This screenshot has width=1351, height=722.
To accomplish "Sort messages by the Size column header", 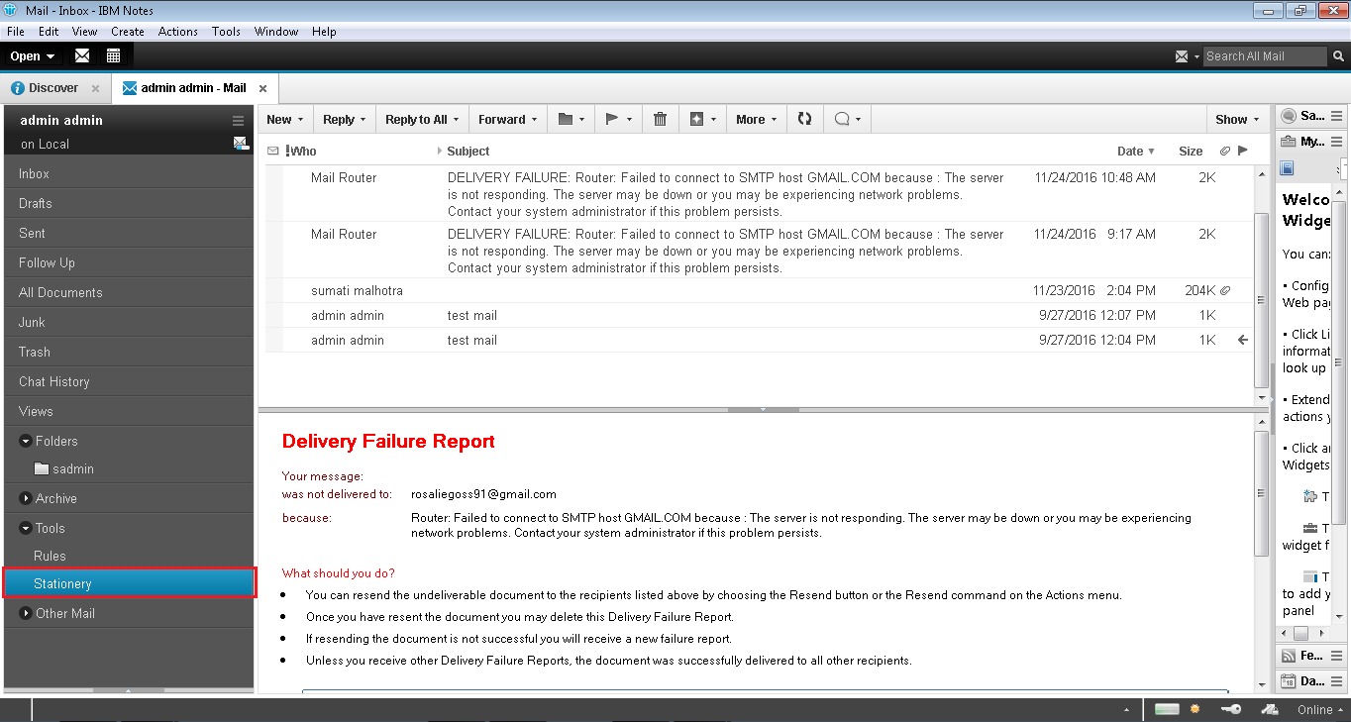I will (1191, 151).
